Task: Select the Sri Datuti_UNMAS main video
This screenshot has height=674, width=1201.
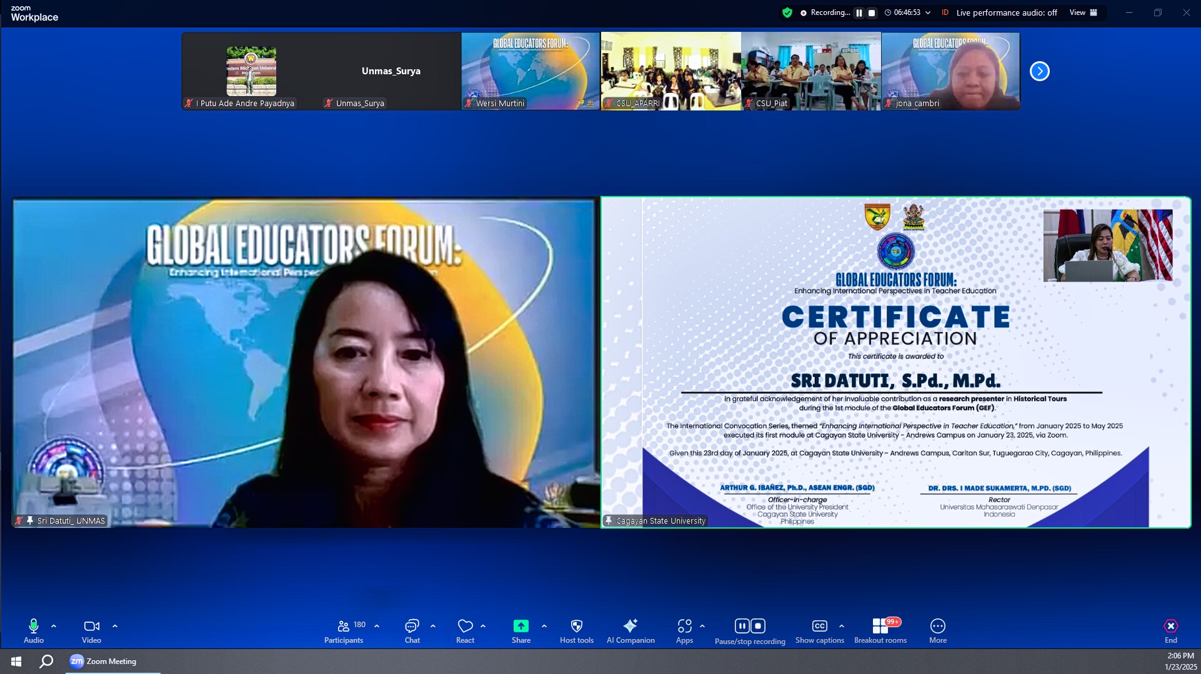Action: coord(306,363)
